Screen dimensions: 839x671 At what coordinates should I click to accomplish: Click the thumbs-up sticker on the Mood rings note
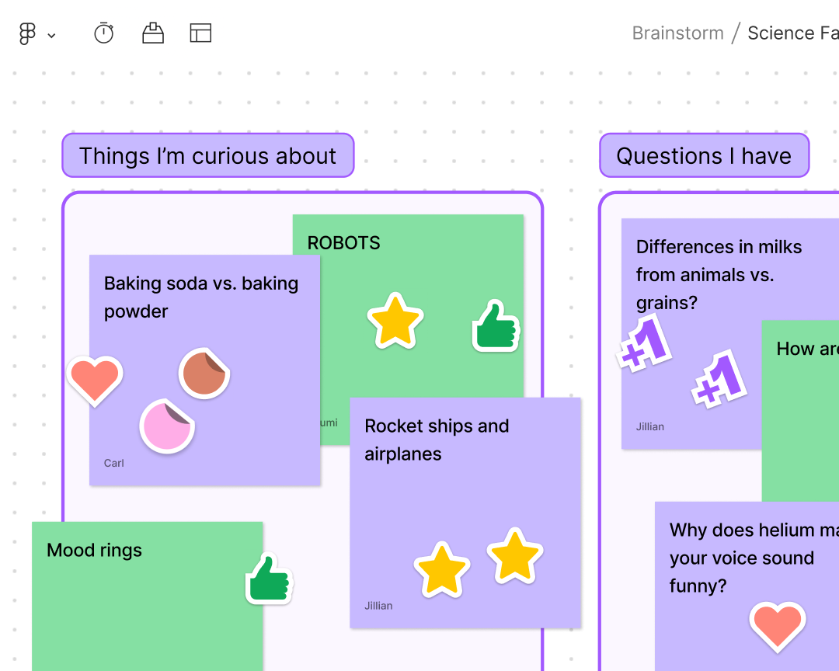click(x=269, y=578)
